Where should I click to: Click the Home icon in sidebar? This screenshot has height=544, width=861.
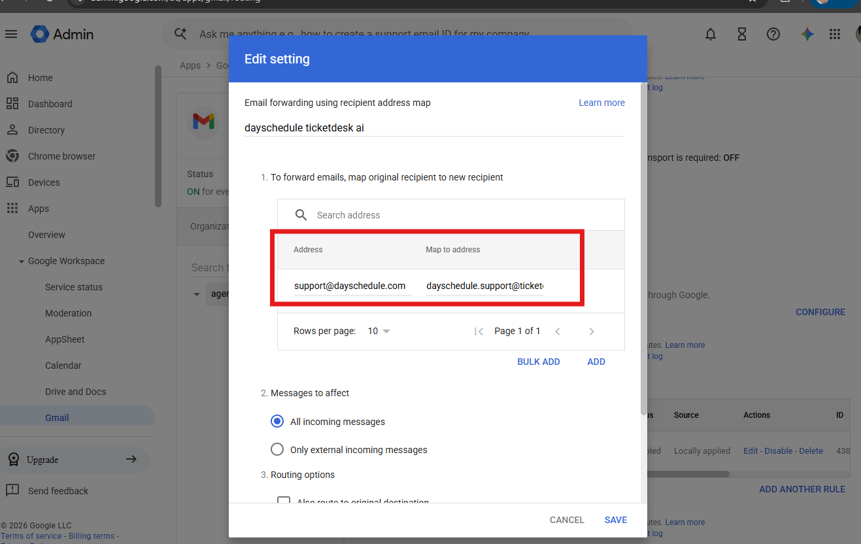(x=12, y=78)
